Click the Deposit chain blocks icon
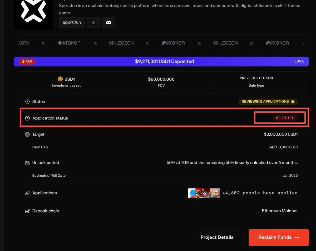The width and height of the screenshot is (316, 251). point(27,211)
